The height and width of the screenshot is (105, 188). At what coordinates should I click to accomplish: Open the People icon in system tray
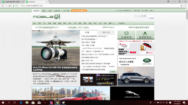click(x=151, y=102)
